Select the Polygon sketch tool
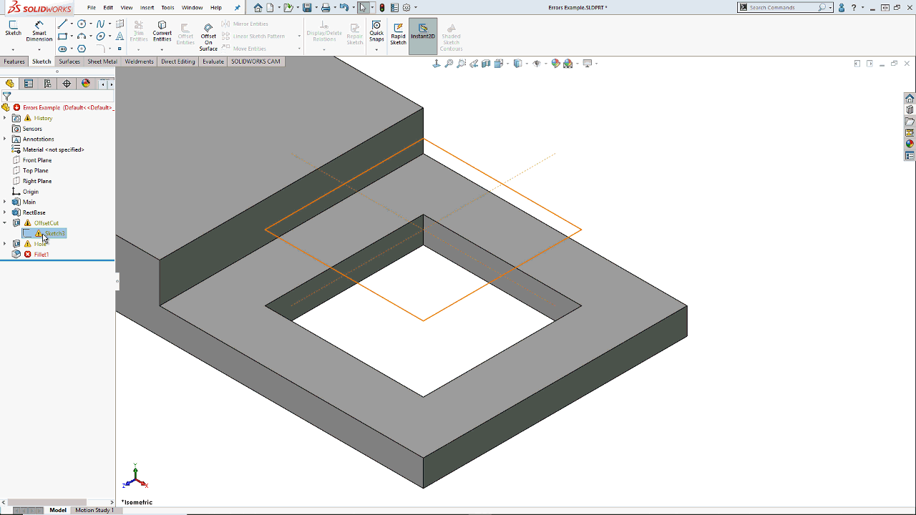 (x=82, y=49)
